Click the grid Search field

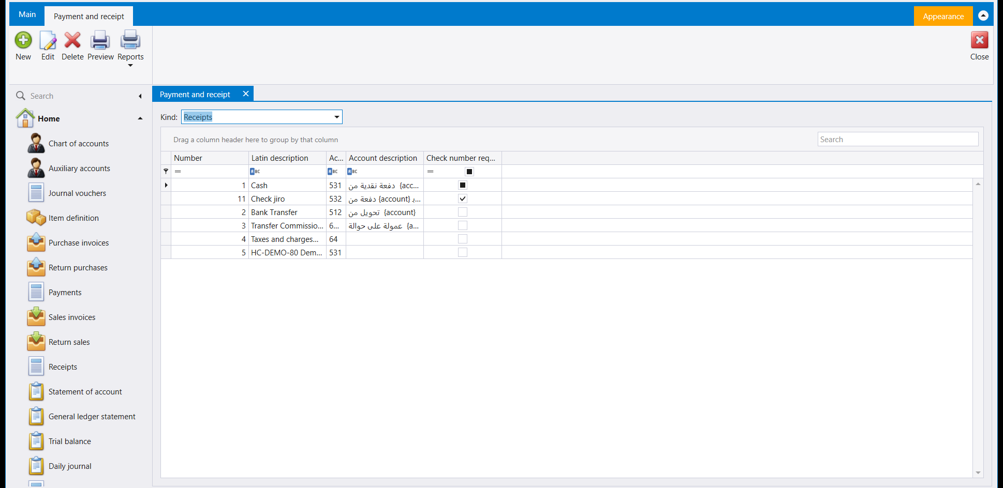[x=897, y=140]
